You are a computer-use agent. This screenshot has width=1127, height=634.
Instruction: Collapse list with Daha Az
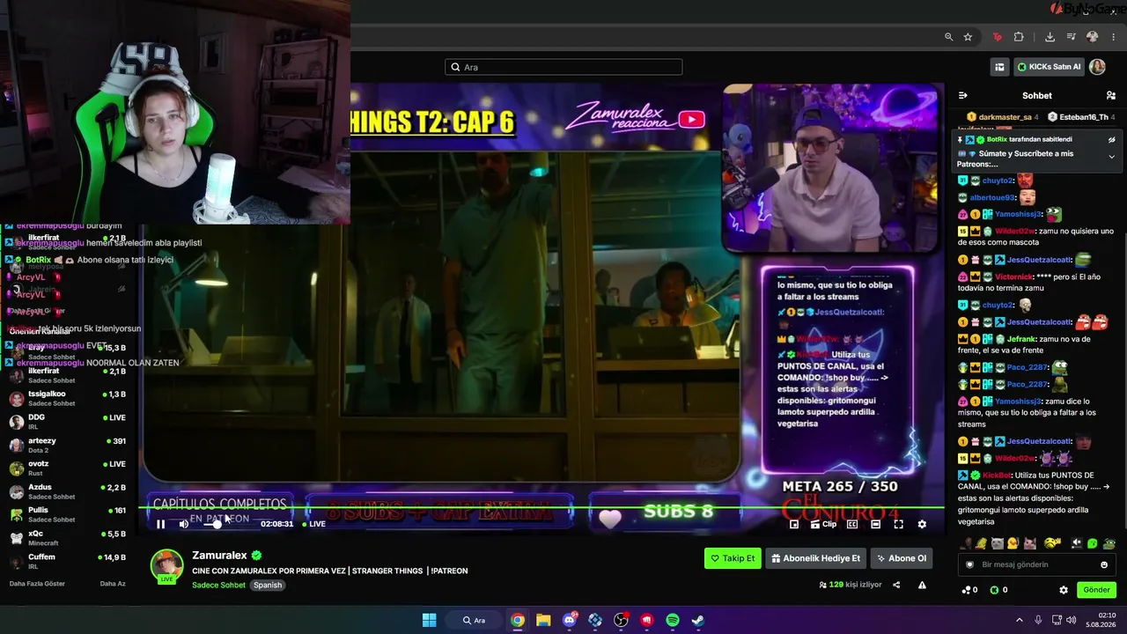113,584
